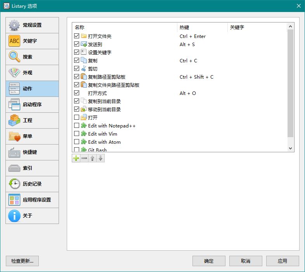Open the 启动程序 windows icon
This screenshot has height=272, width=305.
point(14,105)
